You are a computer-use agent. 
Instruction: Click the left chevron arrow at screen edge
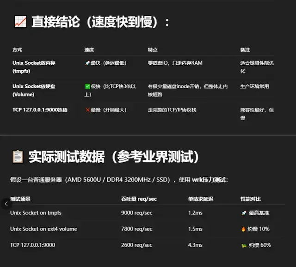(6, 203)
